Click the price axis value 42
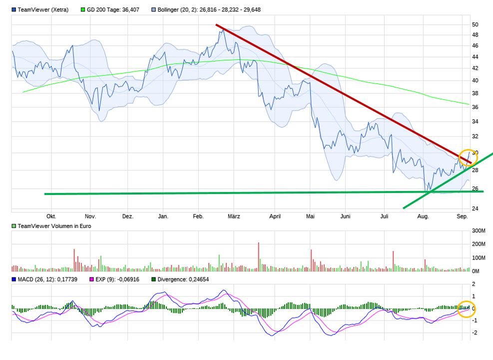 click(x=475, y=68)
